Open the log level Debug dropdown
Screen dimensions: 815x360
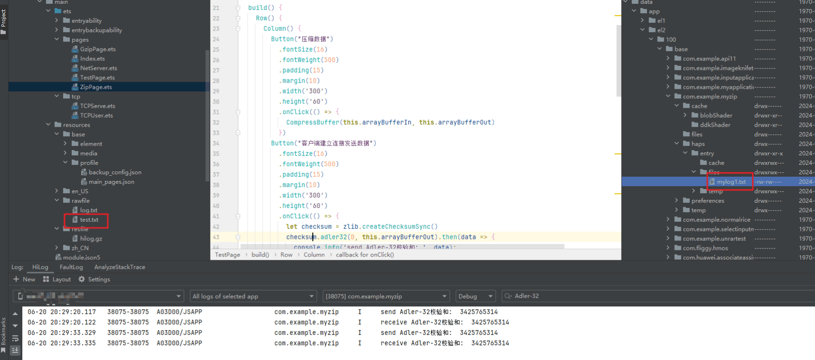(x=475, y=296)
